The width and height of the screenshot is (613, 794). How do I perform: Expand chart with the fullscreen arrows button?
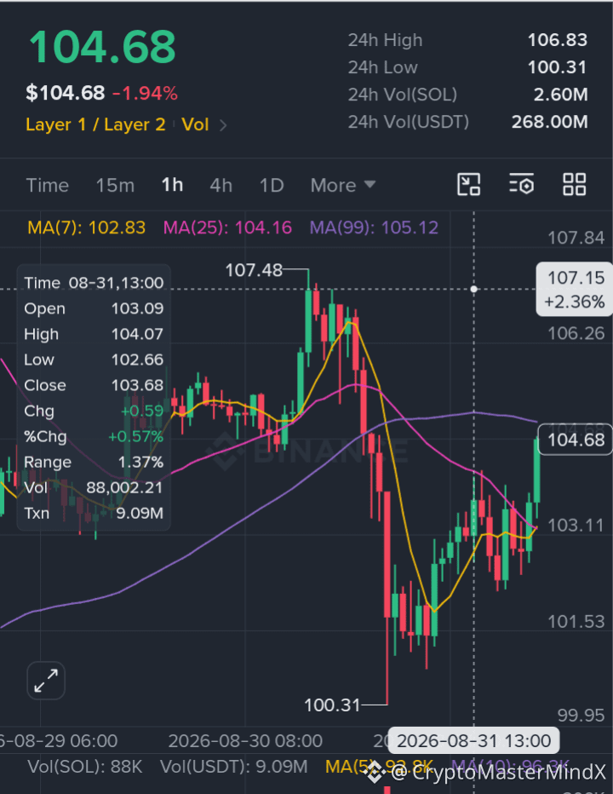46,681
